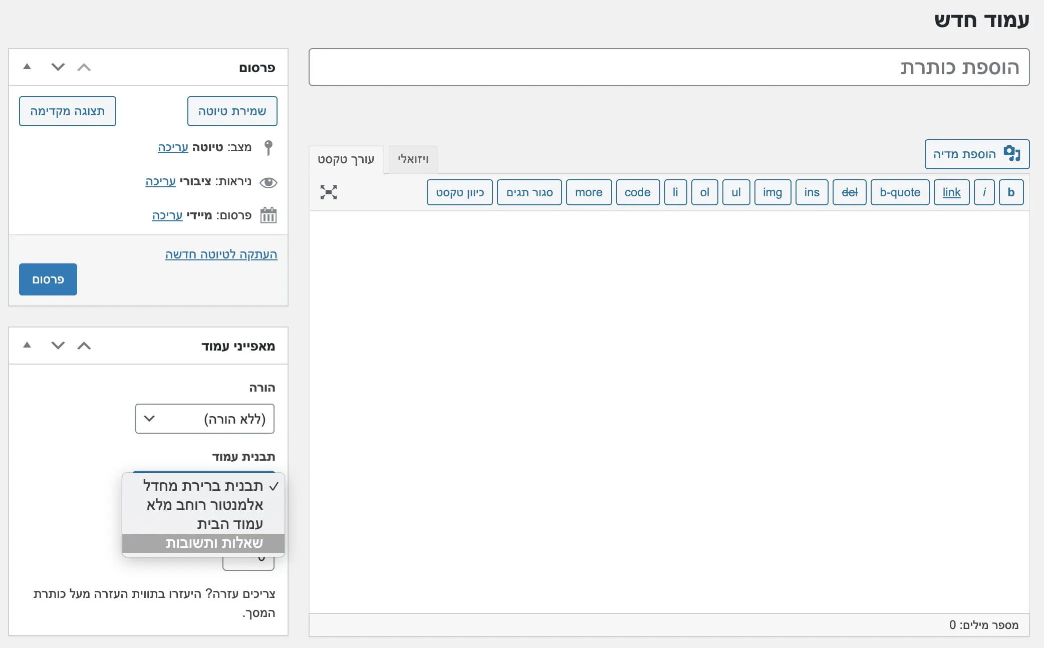Click inside the main text editor area
This screenshot has height=648, width=1044.
[669, 412]
